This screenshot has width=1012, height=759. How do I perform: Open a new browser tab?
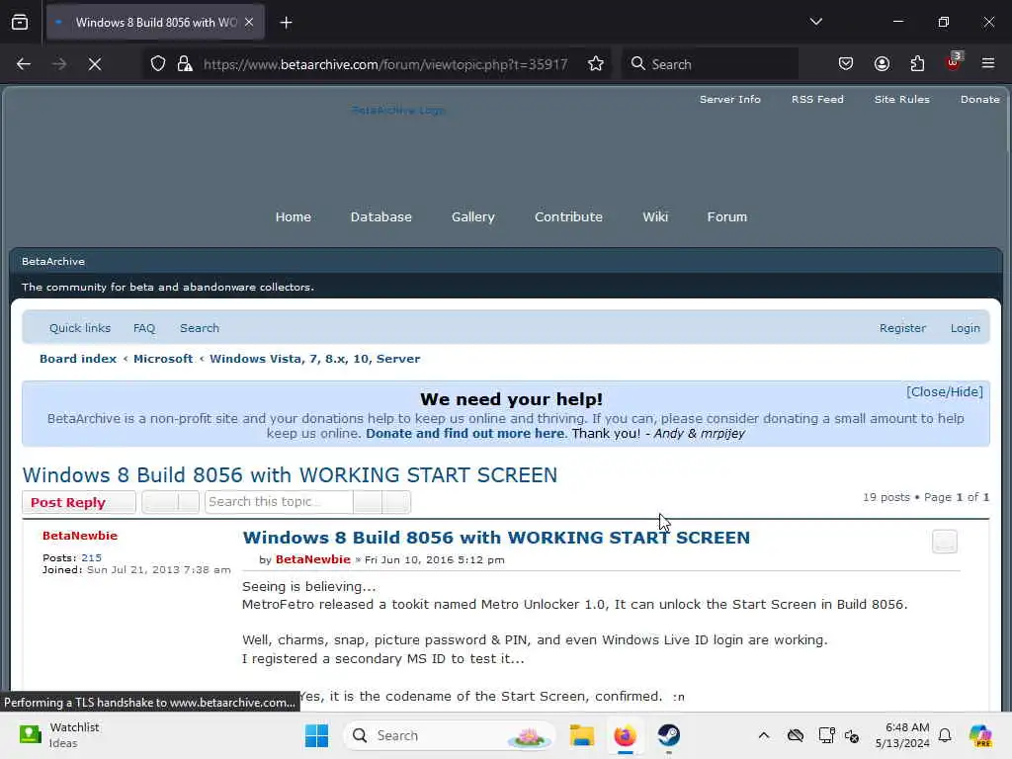286,23
